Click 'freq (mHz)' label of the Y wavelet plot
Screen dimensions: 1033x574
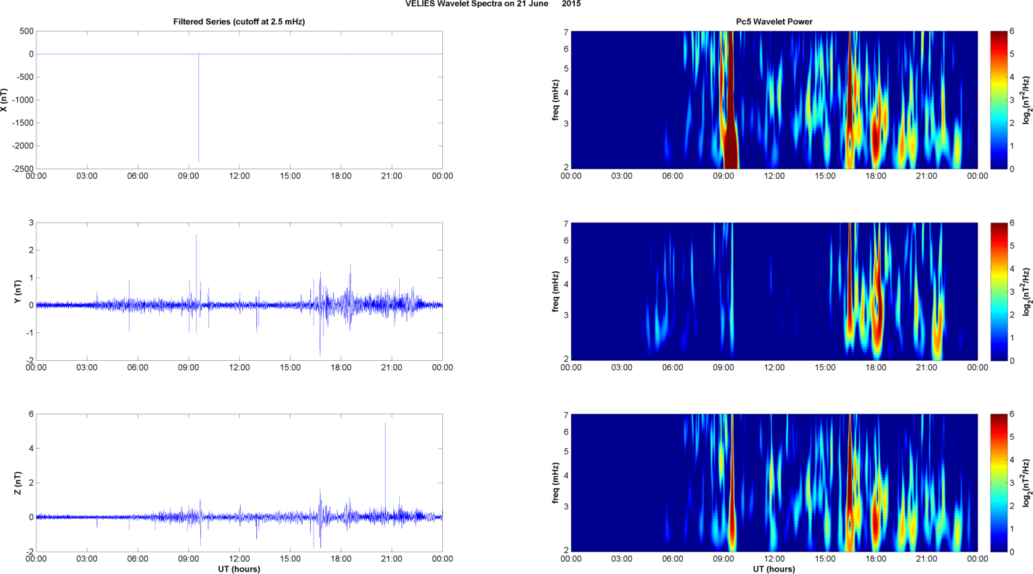(555, 291)
